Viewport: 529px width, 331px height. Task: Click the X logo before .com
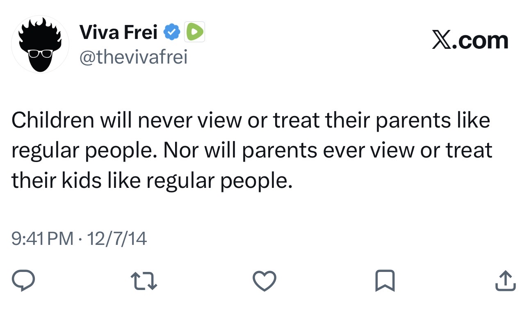point(442,40)
